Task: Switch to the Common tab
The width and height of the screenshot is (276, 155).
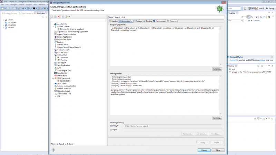Action: 172,21
